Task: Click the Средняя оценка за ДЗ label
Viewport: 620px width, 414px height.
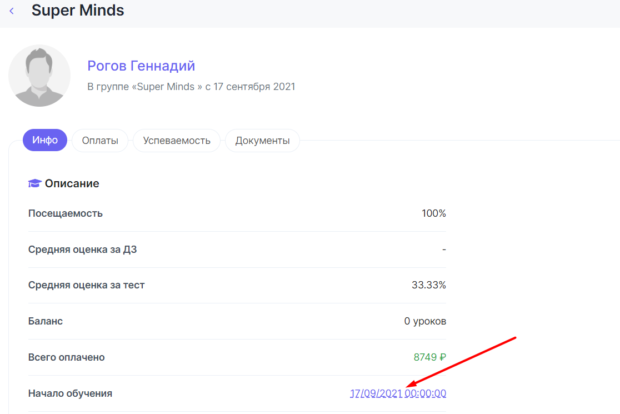Action: (83, 250)
